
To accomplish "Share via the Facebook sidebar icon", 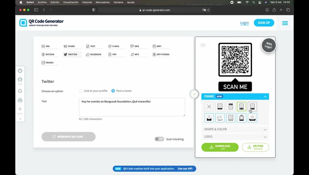I will 20,79.
